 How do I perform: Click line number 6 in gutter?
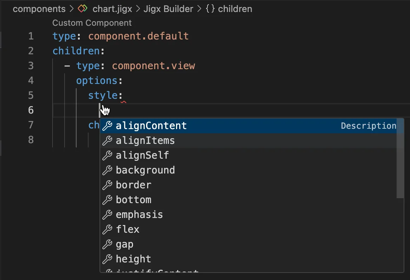[31, 110]
